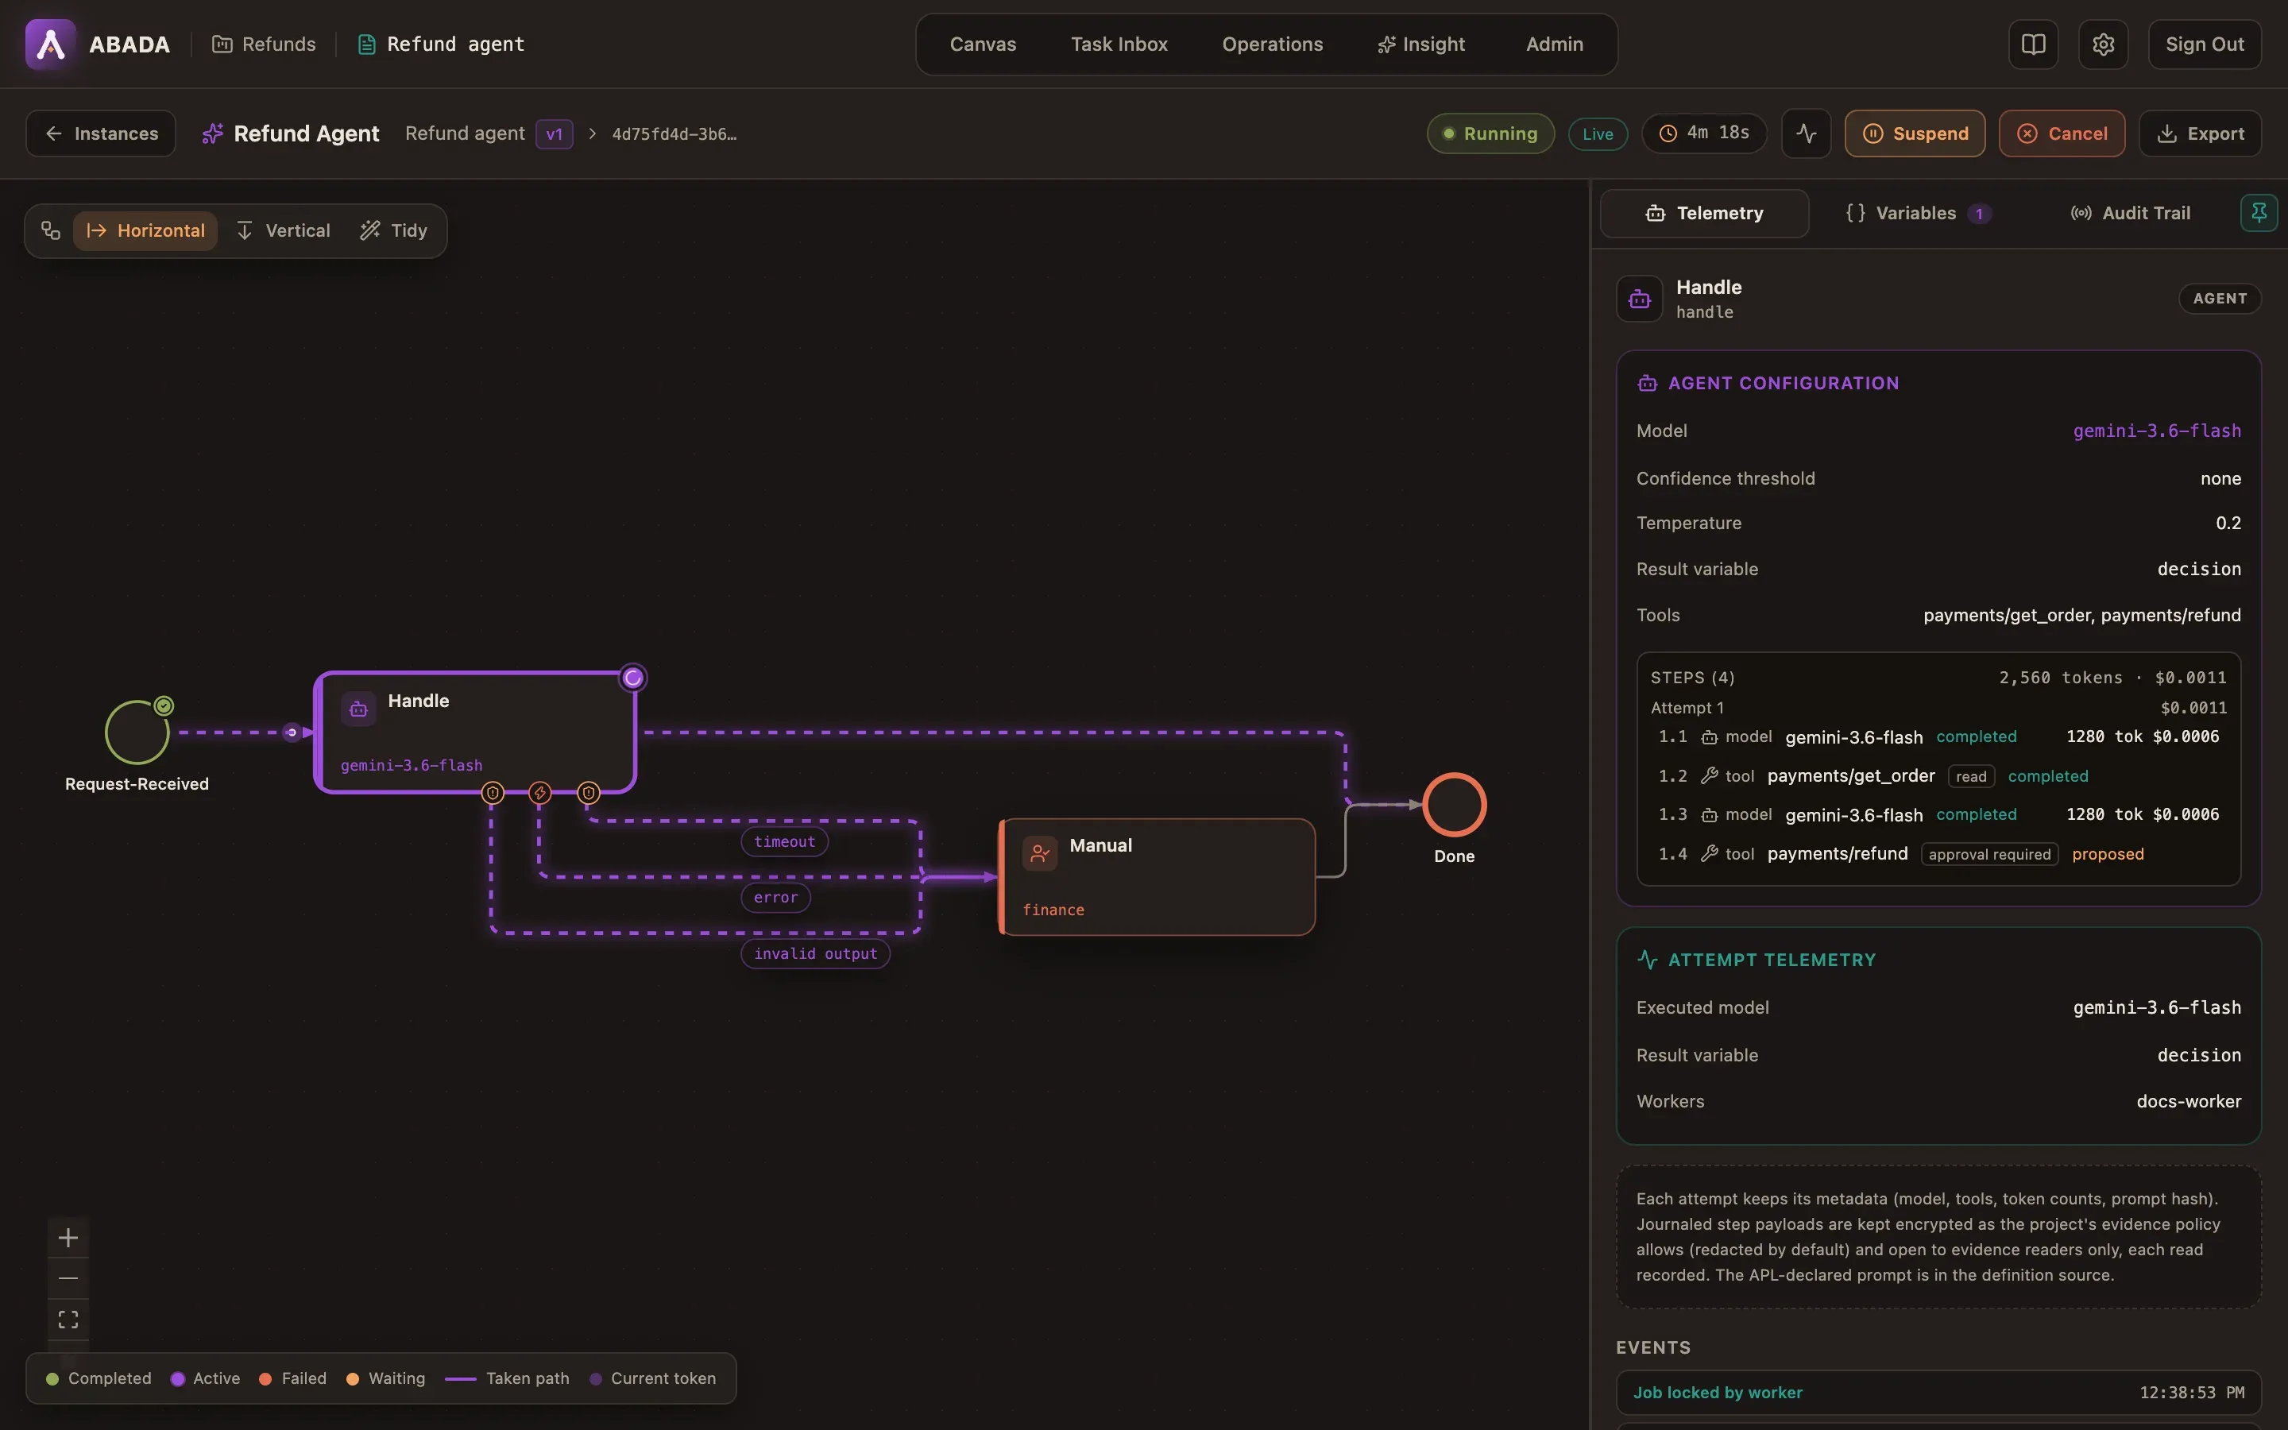Switch to Operations tab
Viewport: 2288px width, 1430px height.
pos(1273,44)
